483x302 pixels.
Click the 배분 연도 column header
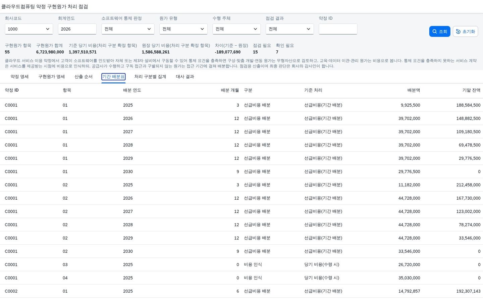132,90
